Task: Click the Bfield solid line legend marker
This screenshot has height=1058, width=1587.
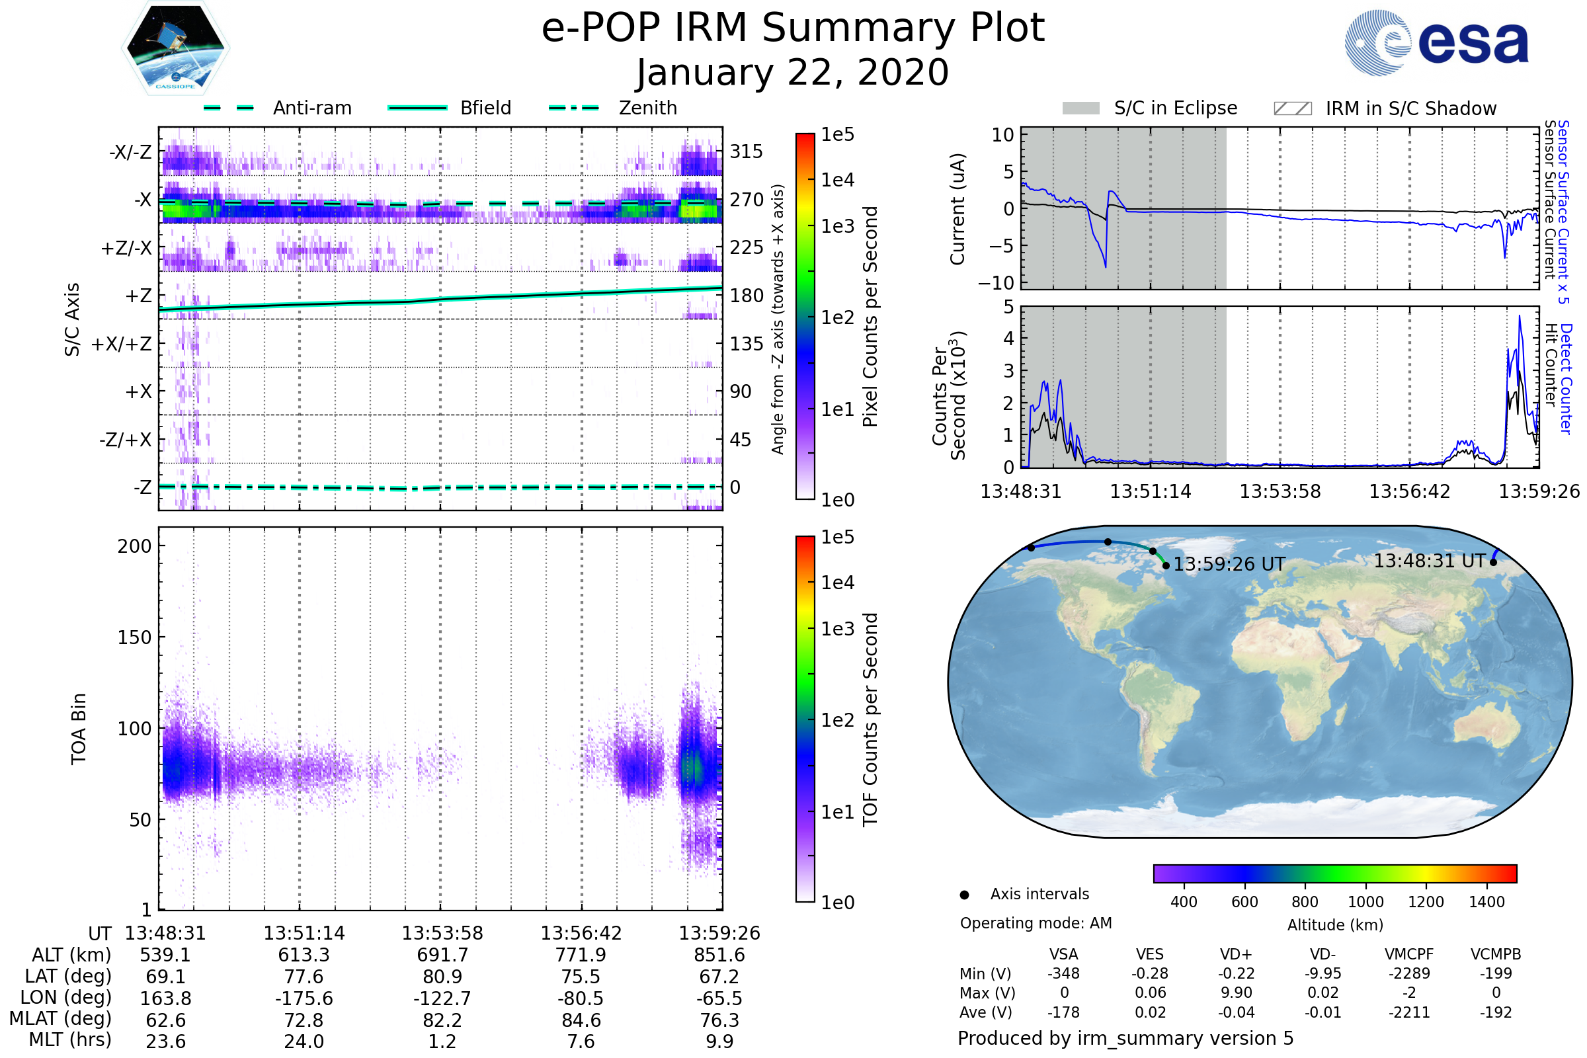Action: point(417,108)
